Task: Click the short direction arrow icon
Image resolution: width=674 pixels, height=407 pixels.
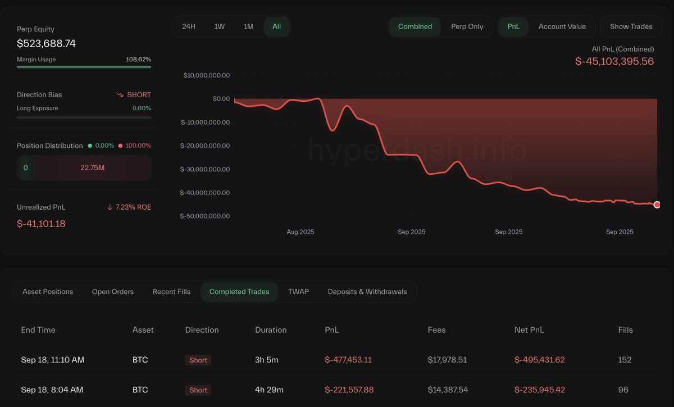Action: click(120, 95)
